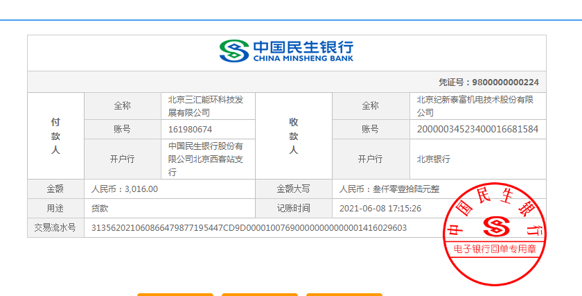Click the payer 账号 label
This screenshot has width=582, height=296.
(123, 129)
